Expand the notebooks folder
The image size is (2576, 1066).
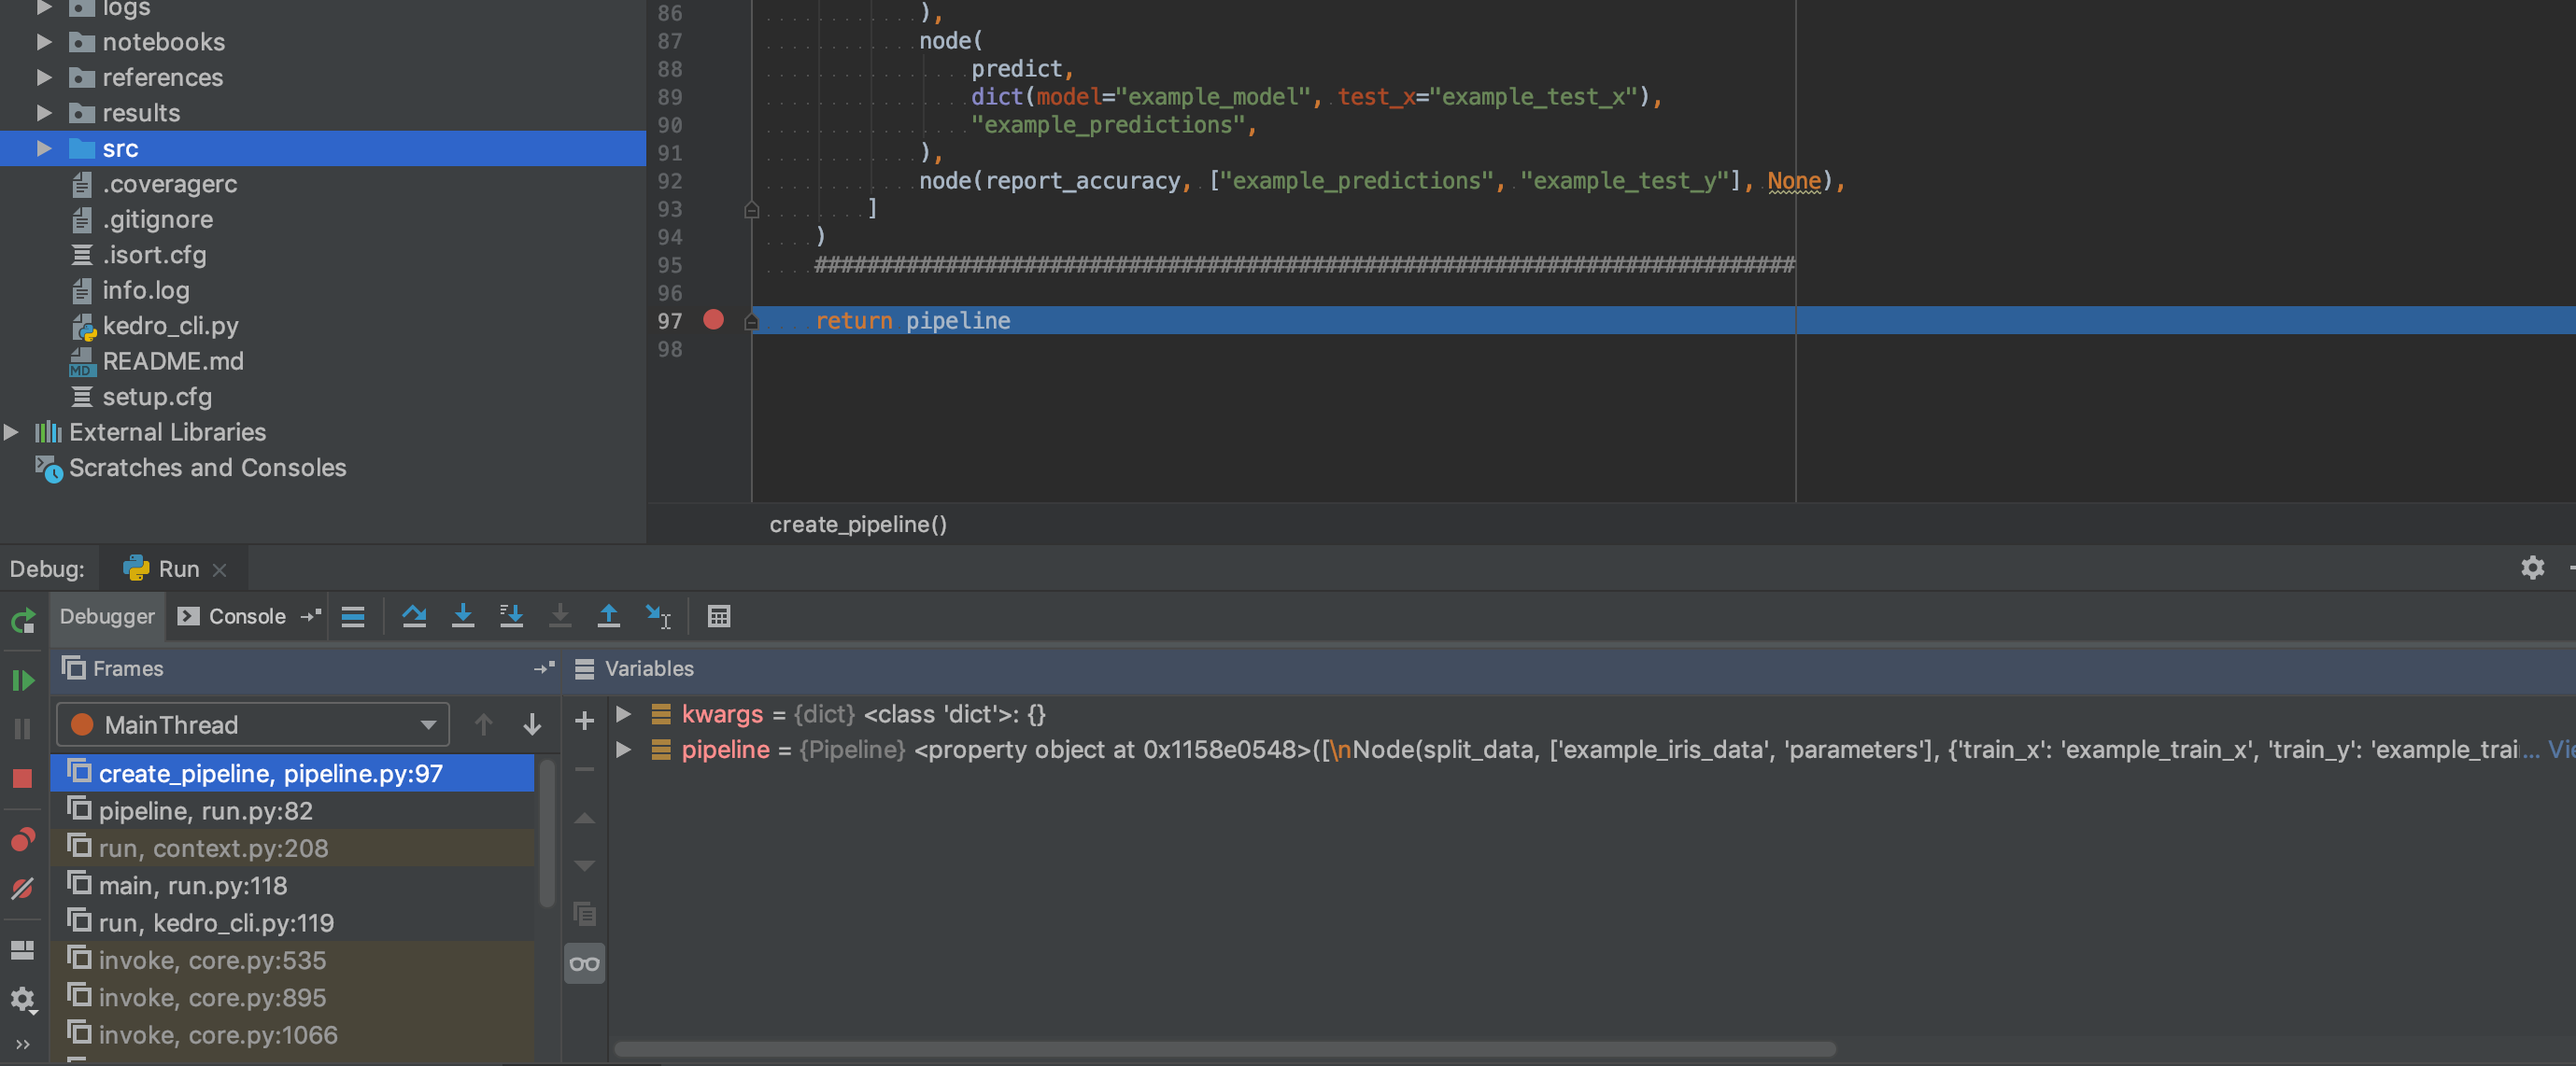coord(44,42)
